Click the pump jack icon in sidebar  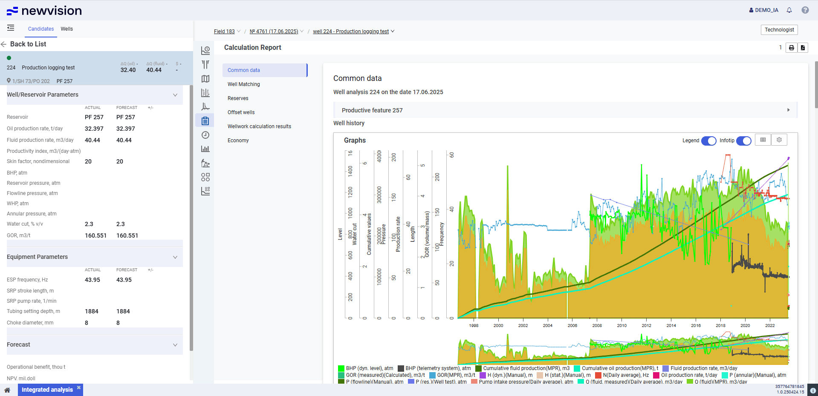(205, 163)
